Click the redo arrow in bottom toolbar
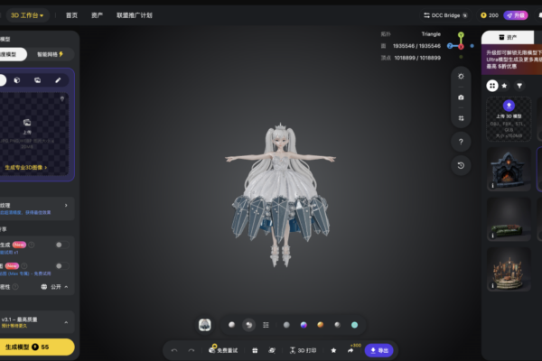This screenshot has height=361, width=542. (192, 350)
